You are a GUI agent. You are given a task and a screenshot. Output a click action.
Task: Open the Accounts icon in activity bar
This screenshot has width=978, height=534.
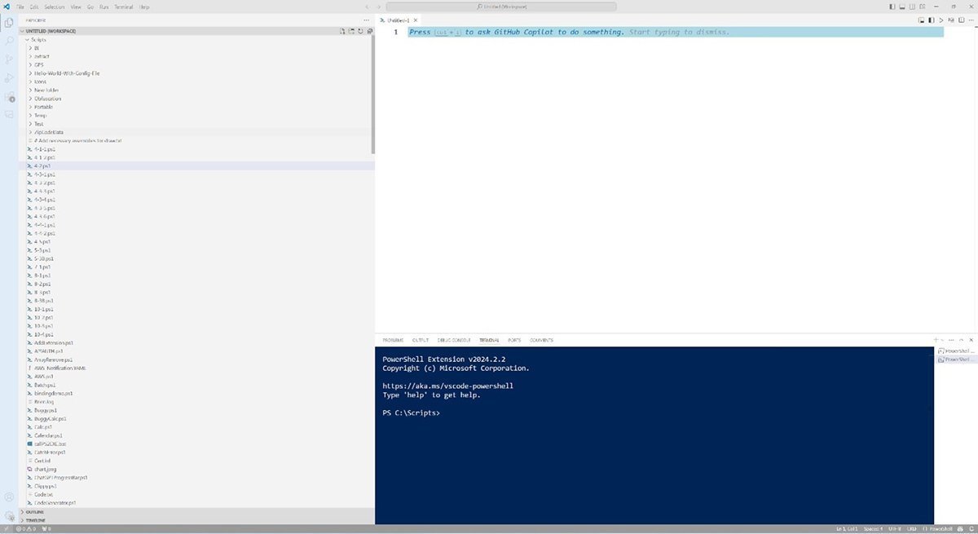(x=9, y=496)
